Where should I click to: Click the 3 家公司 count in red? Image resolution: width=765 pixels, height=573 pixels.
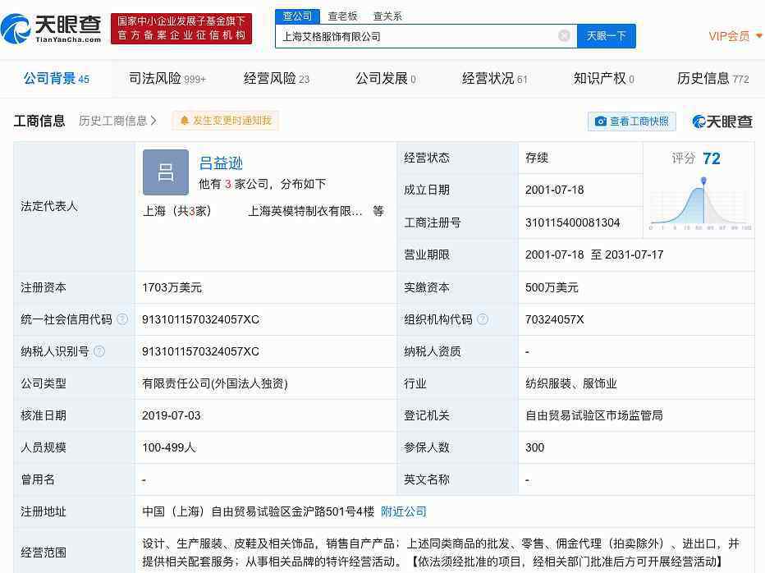[227, 184]
